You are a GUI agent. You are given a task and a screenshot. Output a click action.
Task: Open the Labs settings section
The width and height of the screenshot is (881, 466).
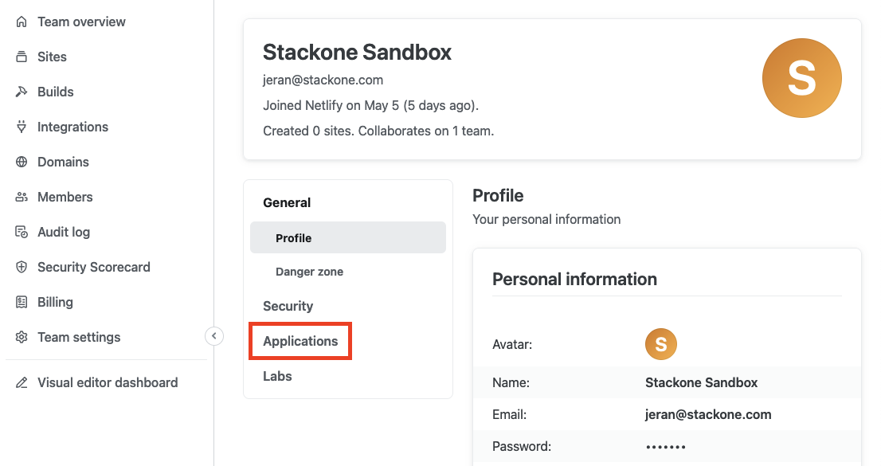277,377
